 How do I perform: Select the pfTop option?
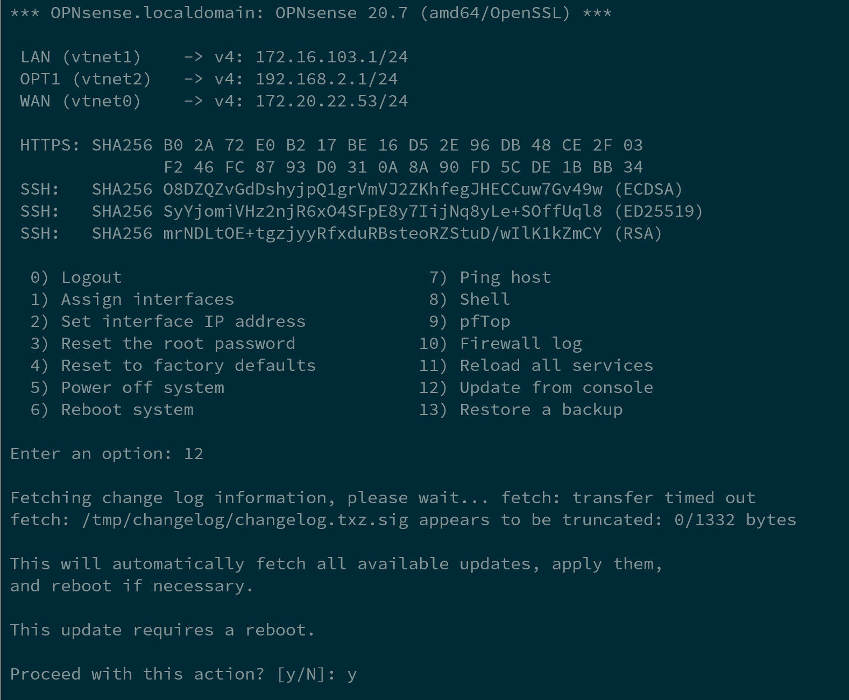(484, 322)
